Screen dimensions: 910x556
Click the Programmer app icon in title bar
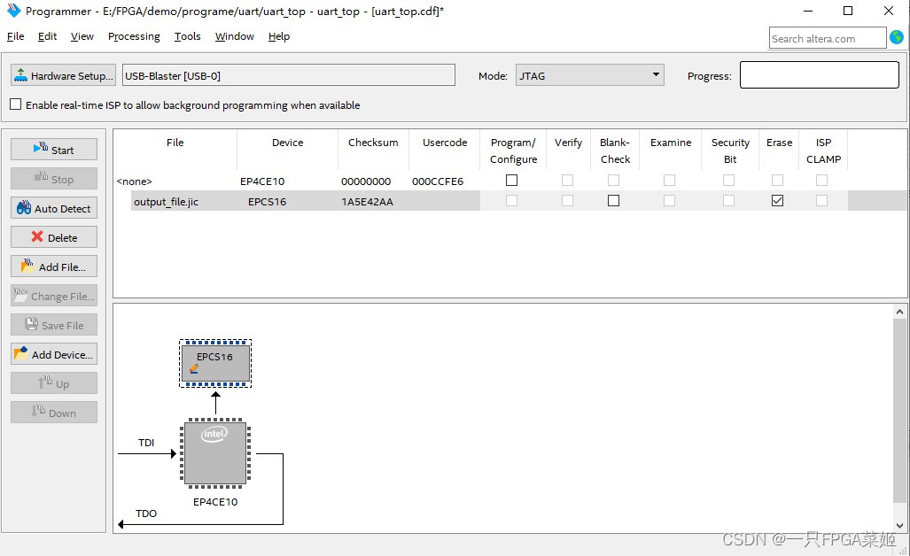pyautogui.click(x=13, y=11)
